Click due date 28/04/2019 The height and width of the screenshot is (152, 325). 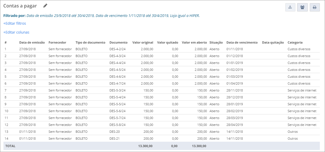pyautogui.click(x=234, y=125)
